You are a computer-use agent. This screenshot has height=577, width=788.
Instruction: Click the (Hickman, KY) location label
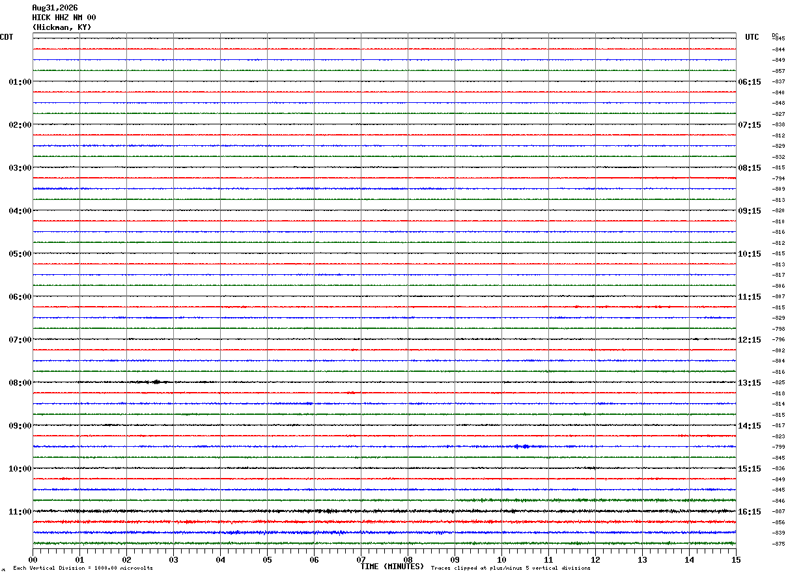(62, 27)
